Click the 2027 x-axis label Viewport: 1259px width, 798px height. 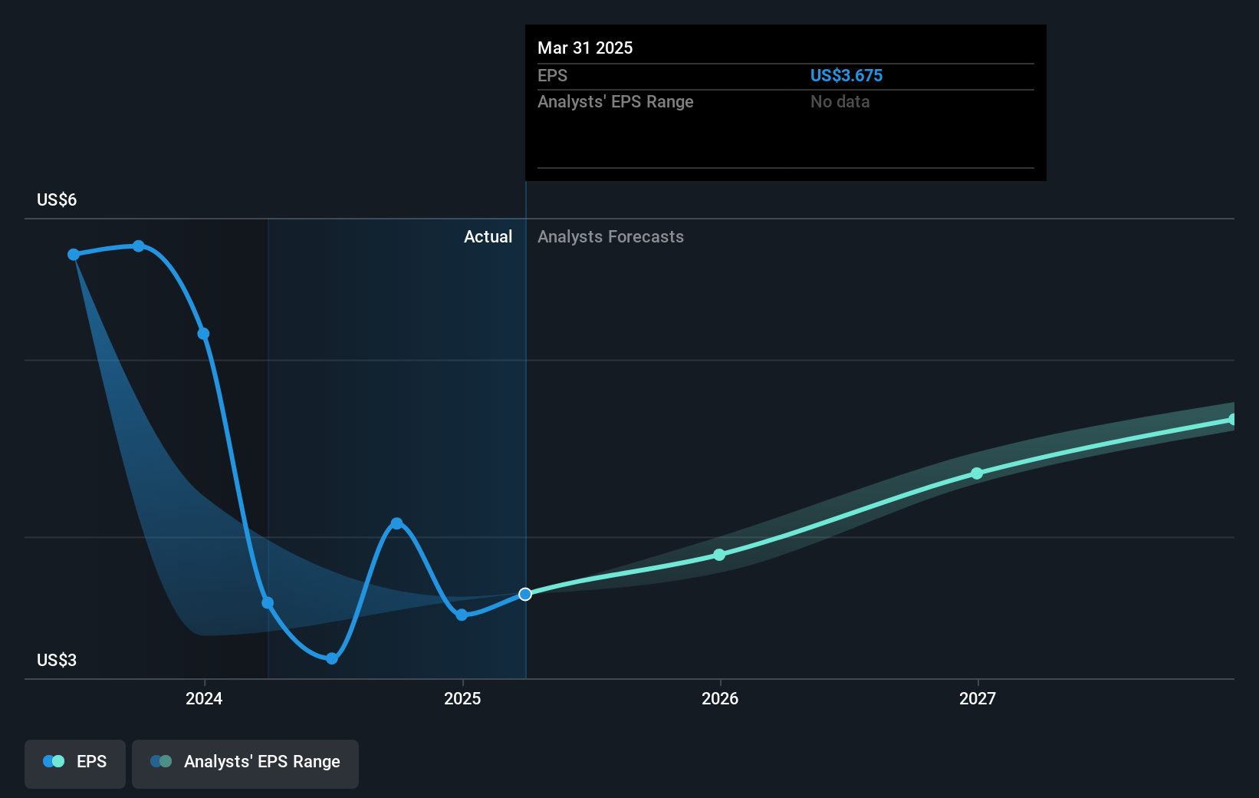coord(978,698)
